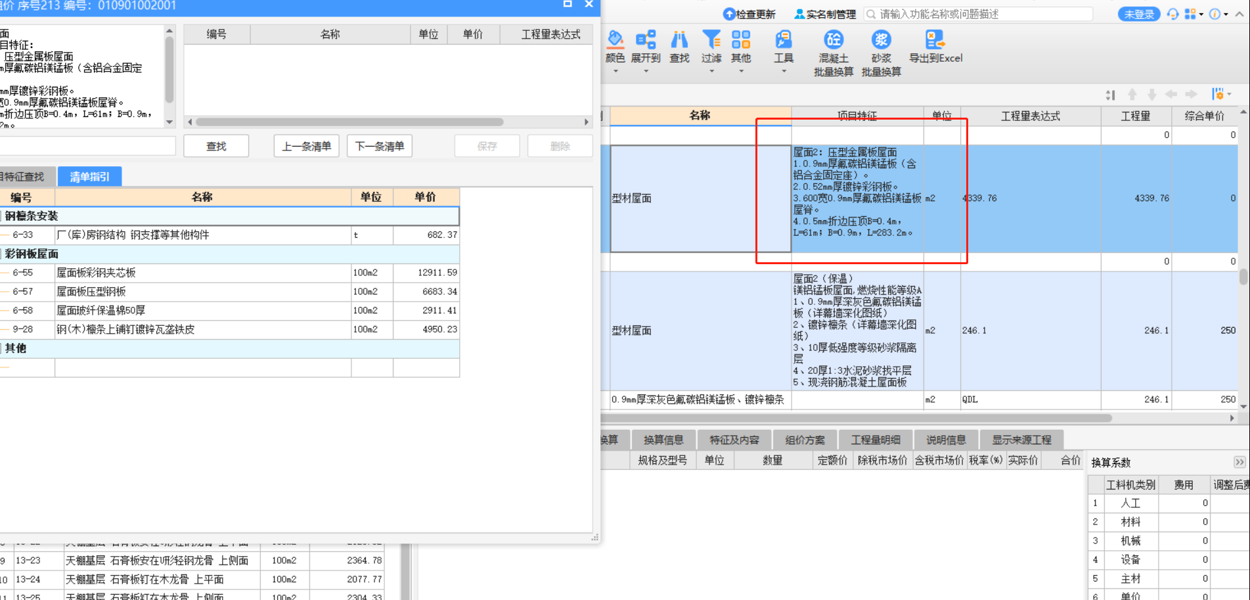Click the dialog search text field left of 查找

tap(88, 146)
